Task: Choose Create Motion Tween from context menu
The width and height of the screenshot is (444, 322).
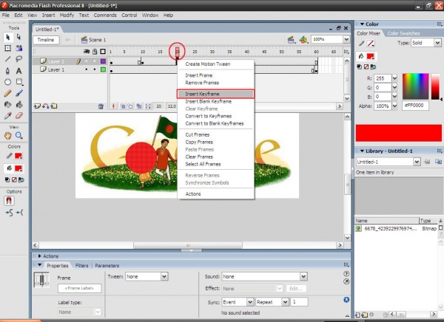Action: coord(215,64)
